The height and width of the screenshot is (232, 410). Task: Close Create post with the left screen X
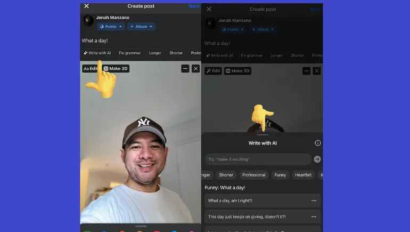click(87, 6)
